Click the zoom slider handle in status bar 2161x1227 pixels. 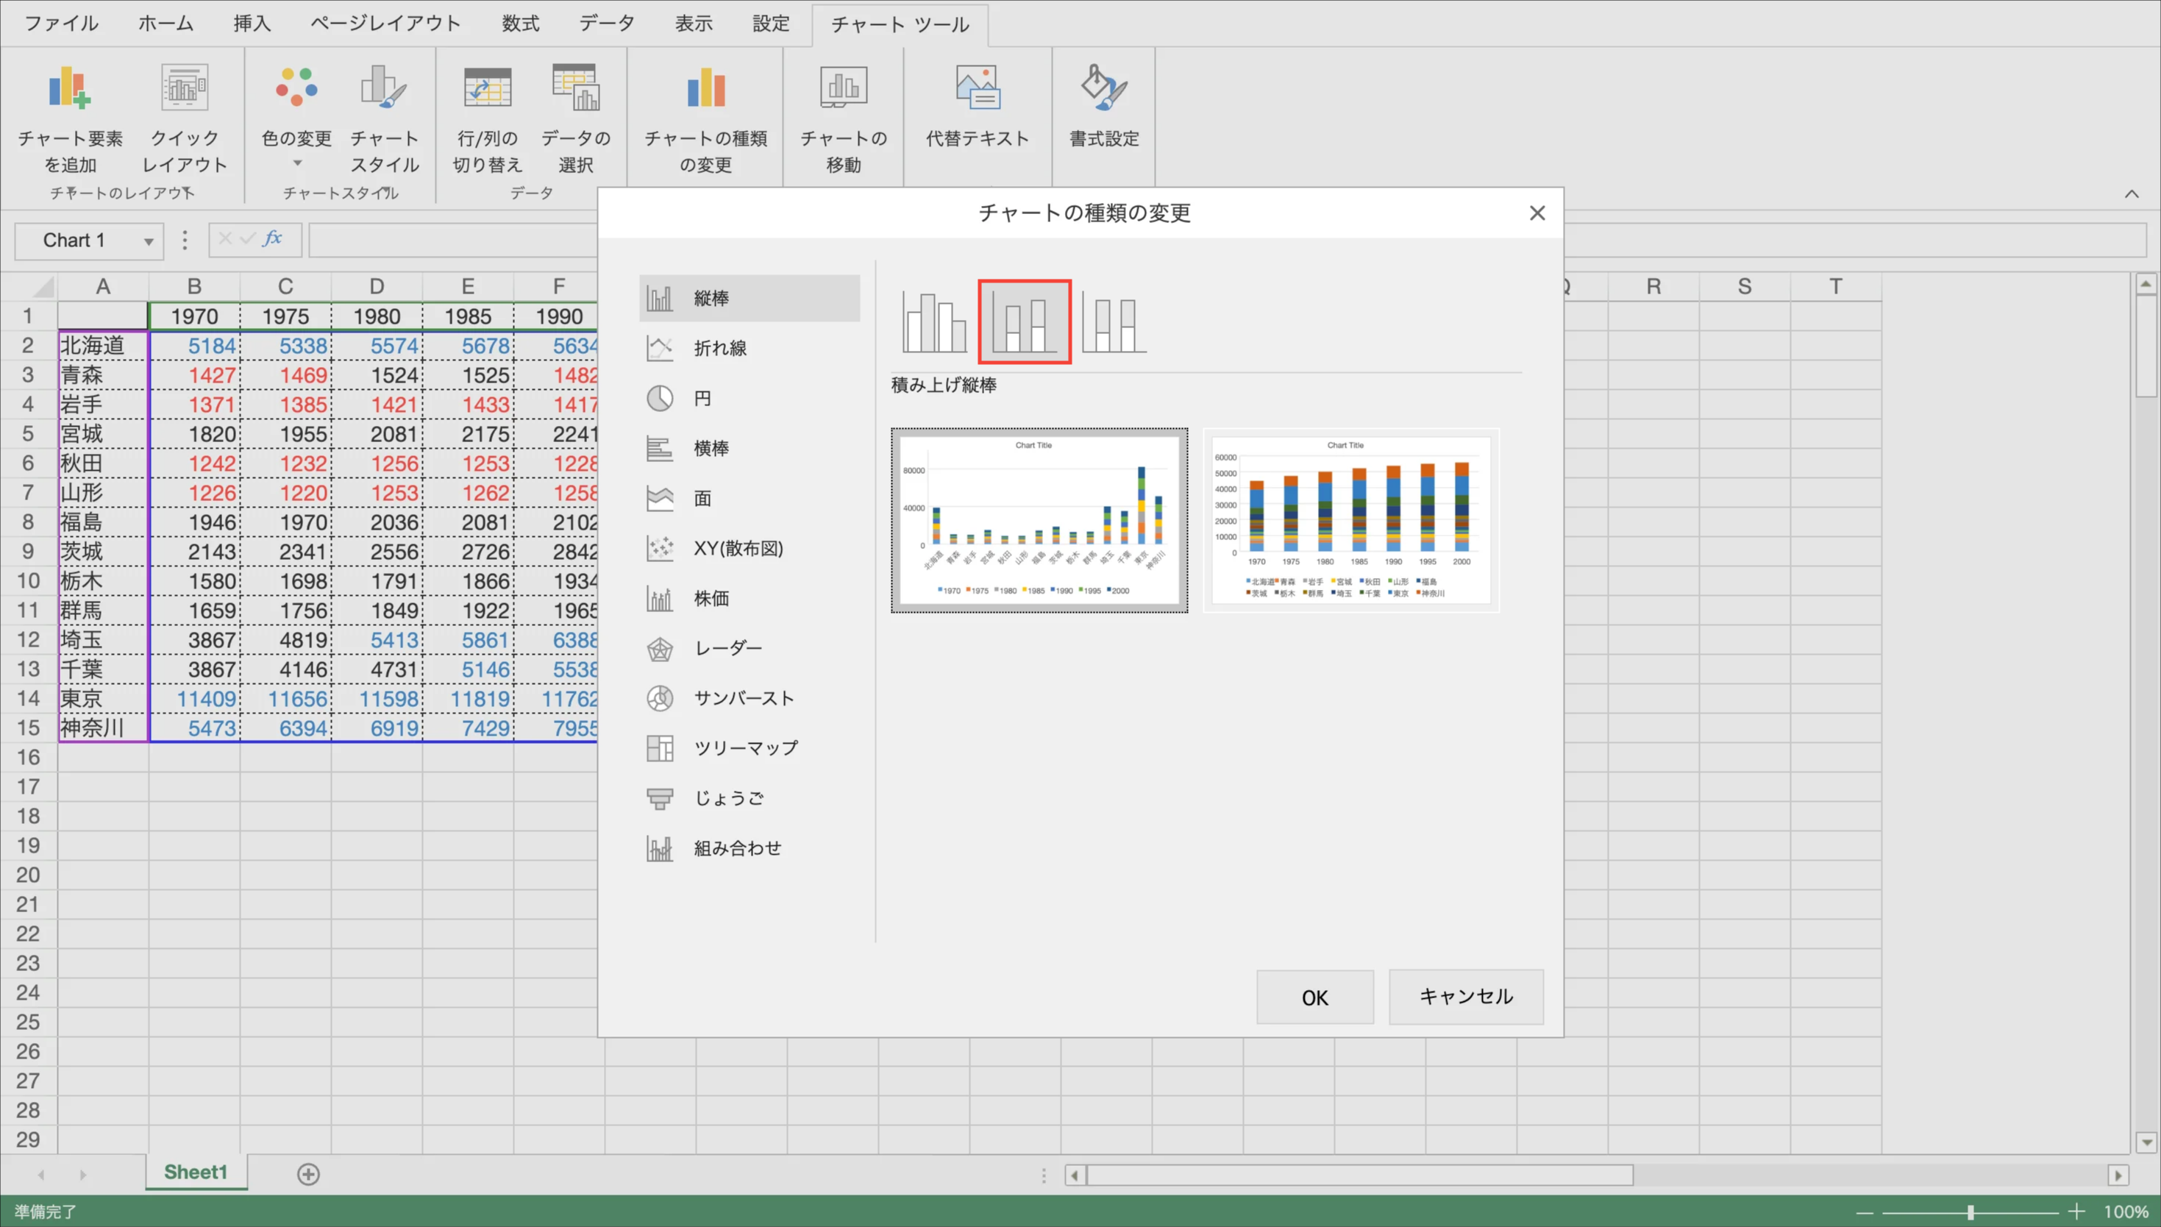click(1970, 1212)
